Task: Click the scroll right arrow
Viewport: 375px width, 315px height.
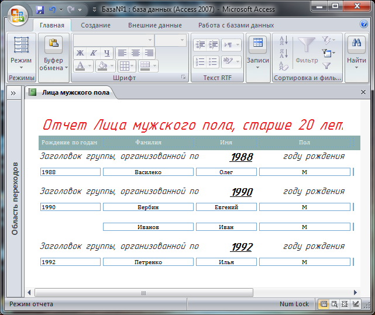Action: pos(355,293)
